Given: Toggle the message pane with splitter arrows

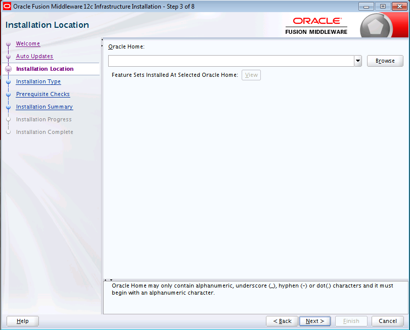Looking at the screenshot, I should click(108, 280).
